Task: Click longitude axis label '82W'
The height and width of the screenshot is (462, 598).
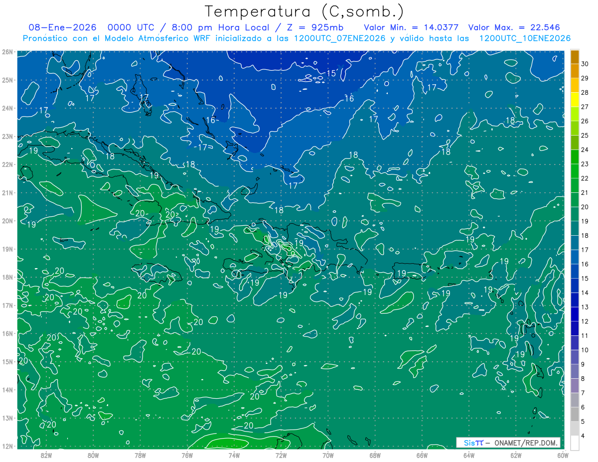Action: (46, 455)
